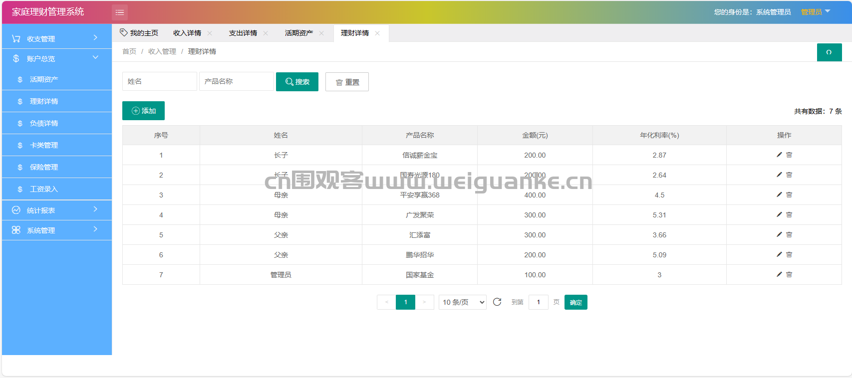Close the 活期资产 tab

click(x=321, y=33)
